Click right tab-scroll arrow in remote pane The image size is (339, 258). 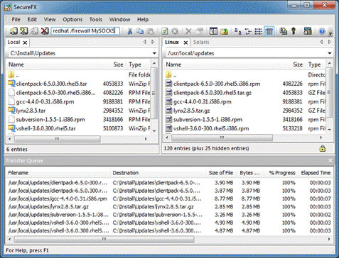(x=329, y=42)
